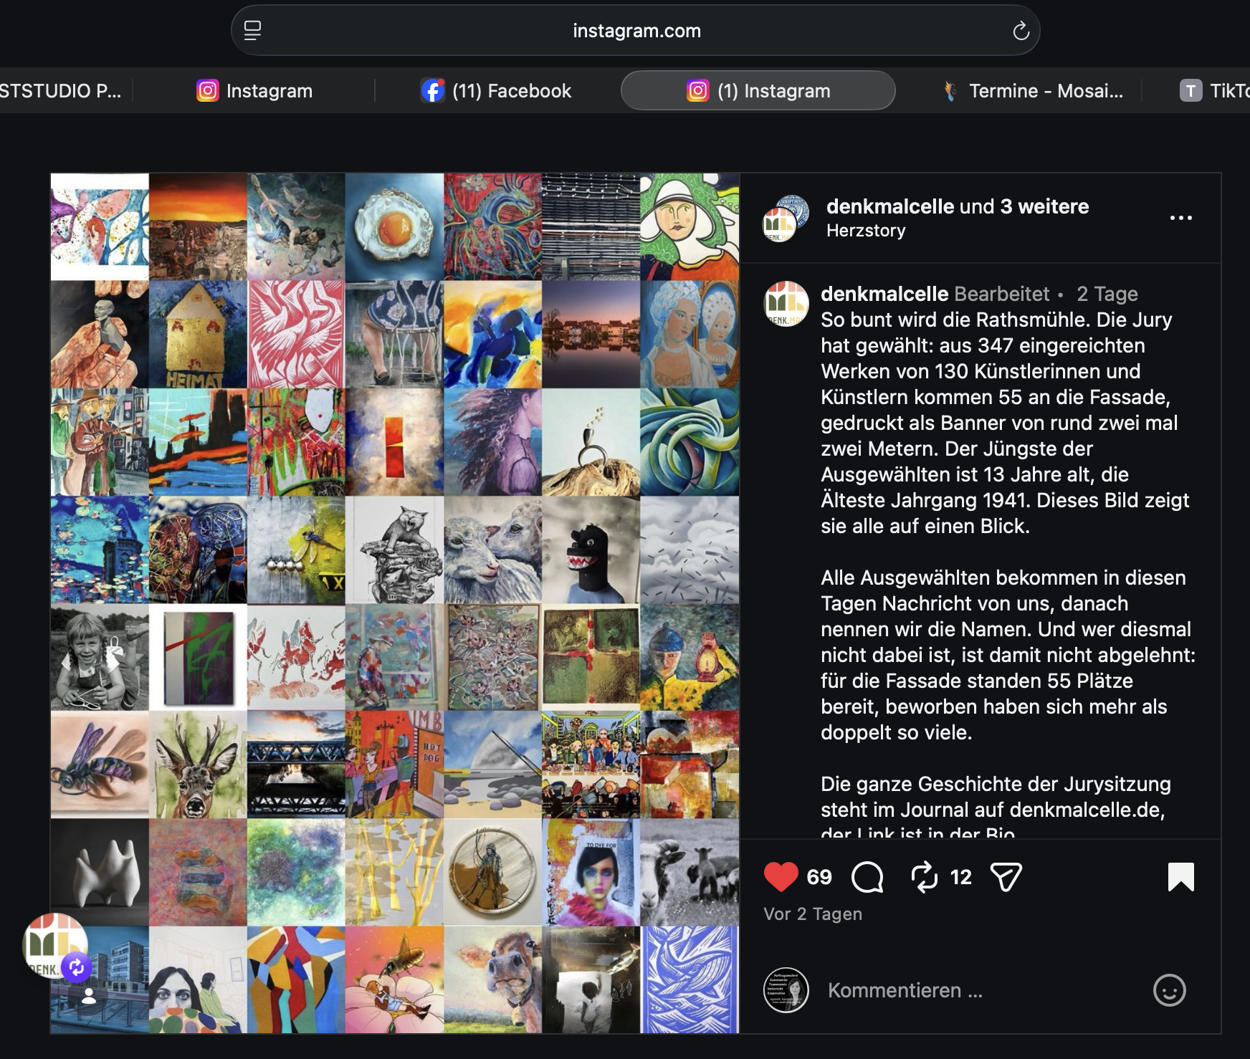Click caption line "sie alle auf einen Blick."
The image size is (1250, 1059).
[x=925, y=526]
